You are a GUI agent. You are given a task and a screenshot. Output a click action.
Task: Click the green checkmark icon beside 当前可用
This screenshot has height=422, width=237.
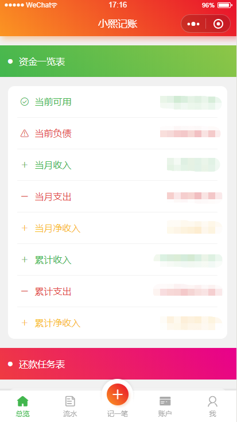coord(25,102)
